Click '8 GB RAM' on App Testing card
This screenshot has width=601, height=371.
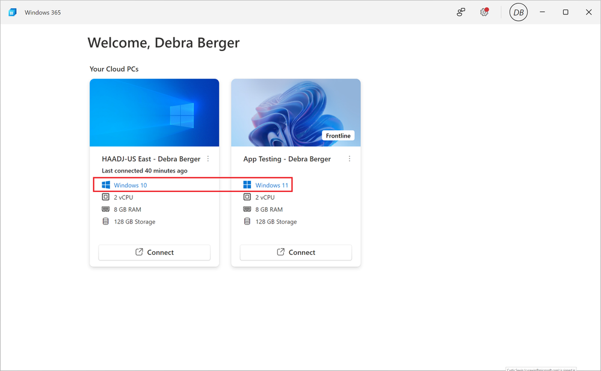click(x=269, y=210)
